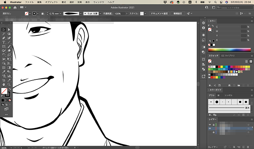Select the Mesh tool

tap(4, 67)
